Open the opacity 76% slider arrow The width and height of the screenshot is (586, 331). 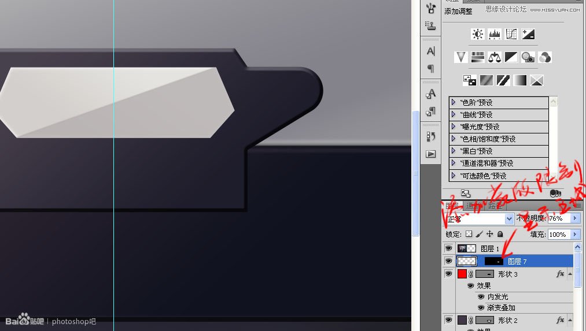575,218
